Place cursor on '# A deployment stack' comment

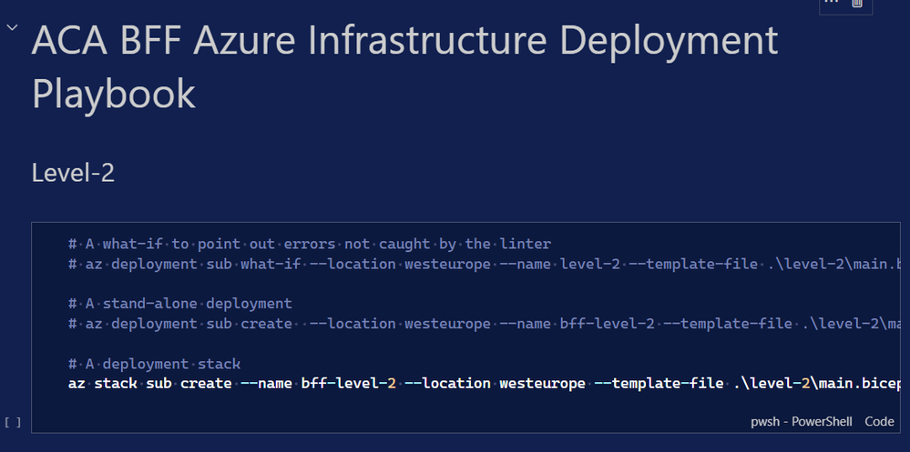[154, 364]
